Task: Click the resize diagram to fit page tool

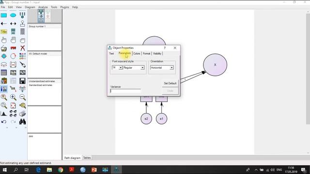Action: click(x=13, y=105)
